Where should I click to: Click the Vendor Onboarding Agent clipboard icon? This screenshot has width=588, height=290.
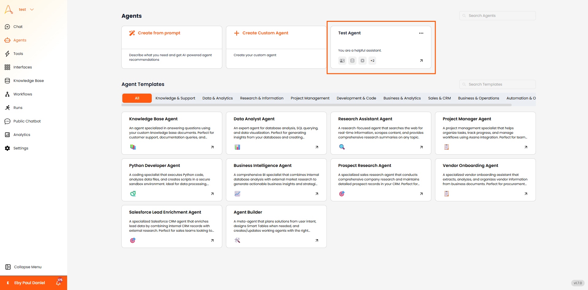pos(446,194)
